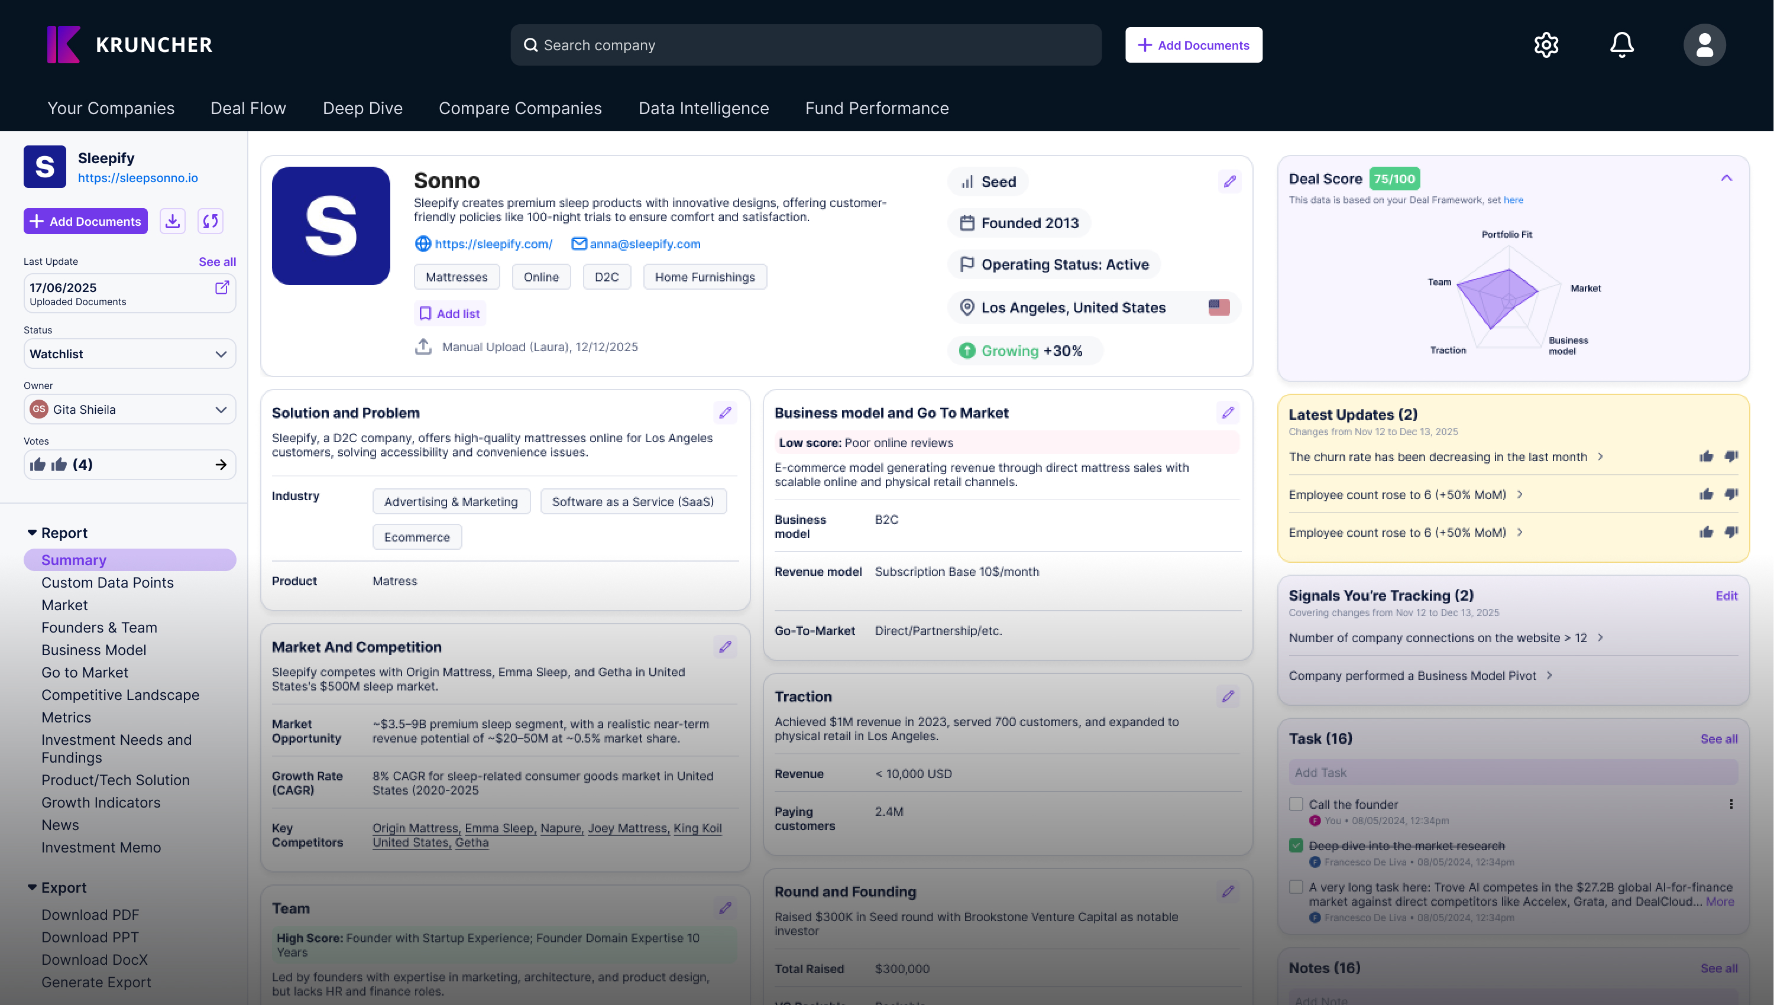Viewport: 1774px width, 1005px height.
Task: Go to the Deal Flow tab
Action: 248,108
